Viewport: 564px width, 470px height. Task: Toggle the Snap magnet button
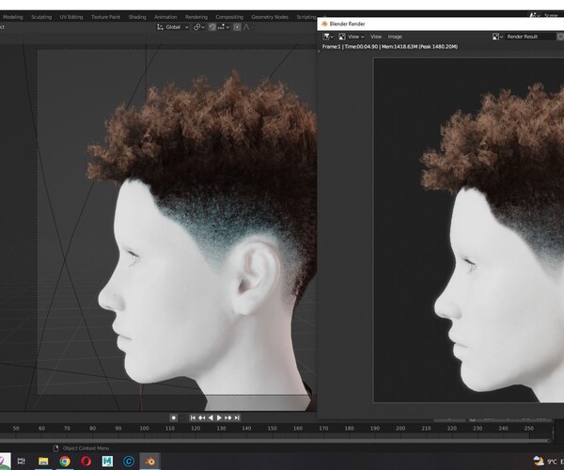pos(212,27)
